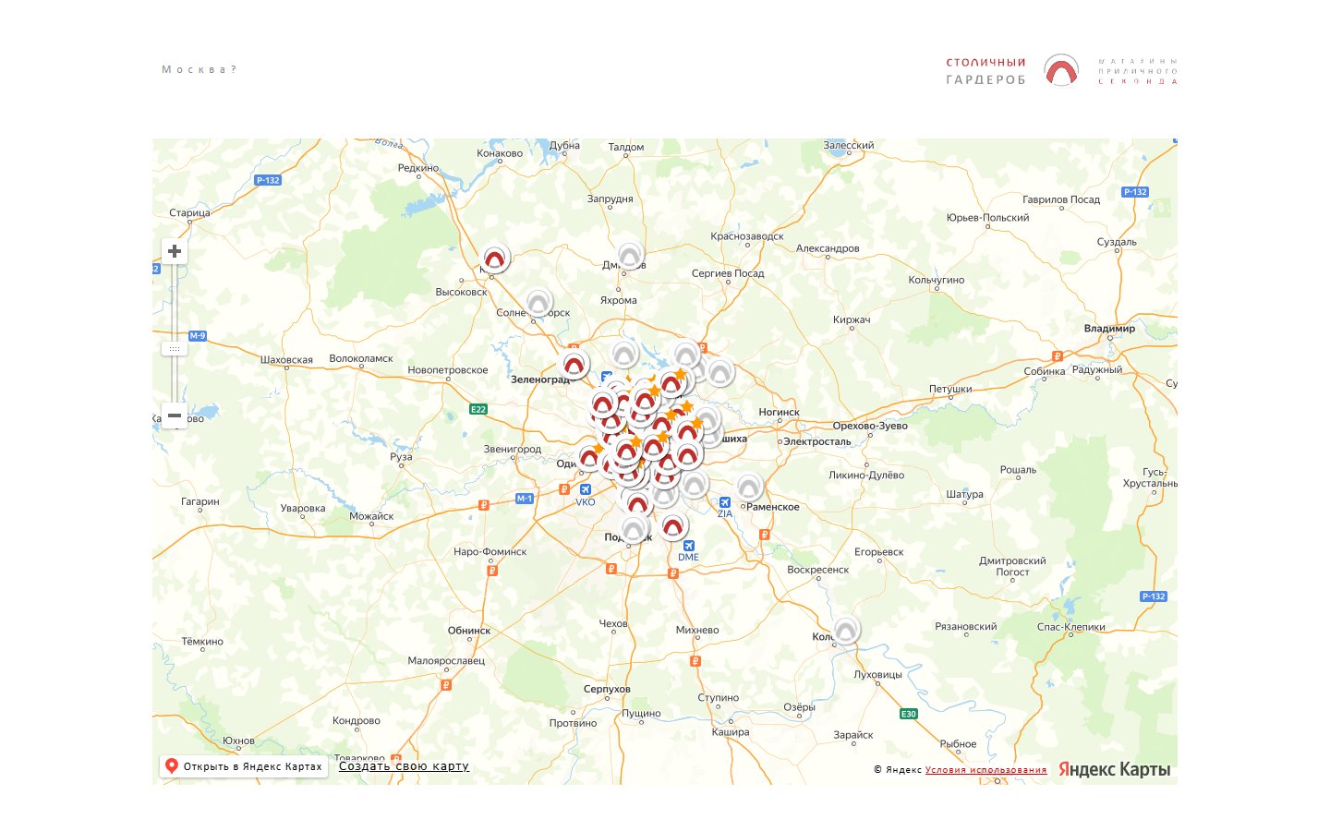Click the Суздаль town label
This screenshot has width=1330, height=831.
point(1117,242)
